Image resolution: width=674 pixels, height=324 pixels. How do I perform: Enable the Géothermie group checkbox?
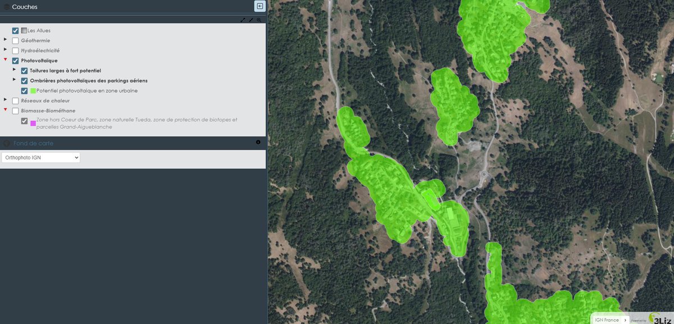[15, 40]
